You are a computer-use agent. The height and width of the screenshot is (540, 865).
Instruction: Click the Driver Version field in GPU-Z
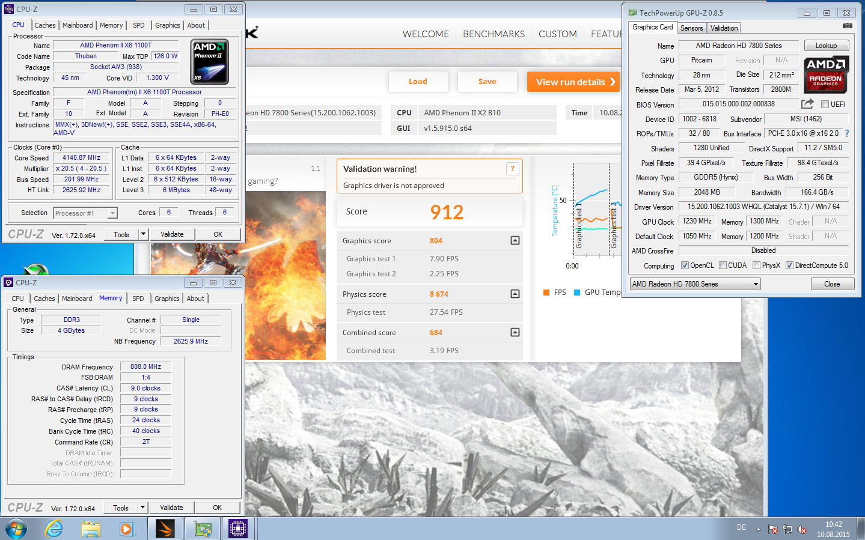pyautogui.click(x=763, y=207)
